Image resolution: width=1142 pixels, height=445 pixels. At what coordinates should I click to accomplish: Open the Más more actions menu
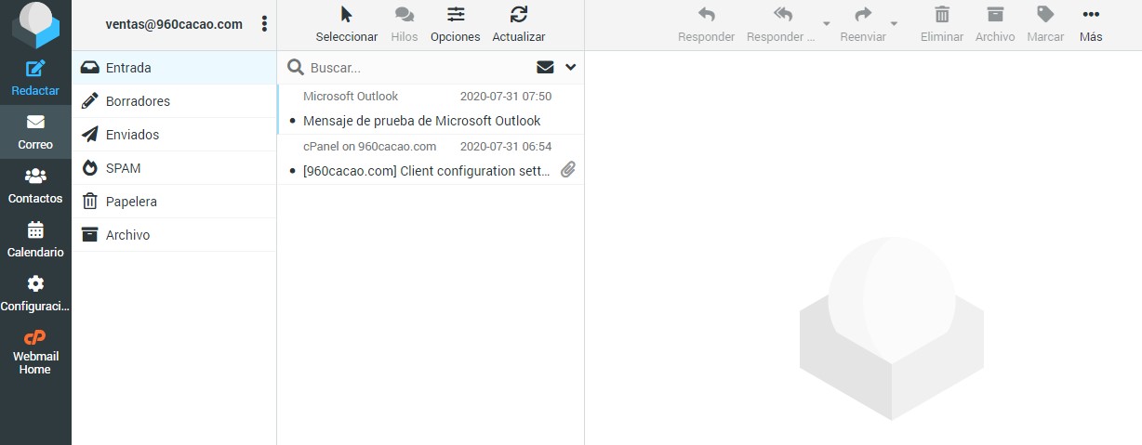(1091, 25)
